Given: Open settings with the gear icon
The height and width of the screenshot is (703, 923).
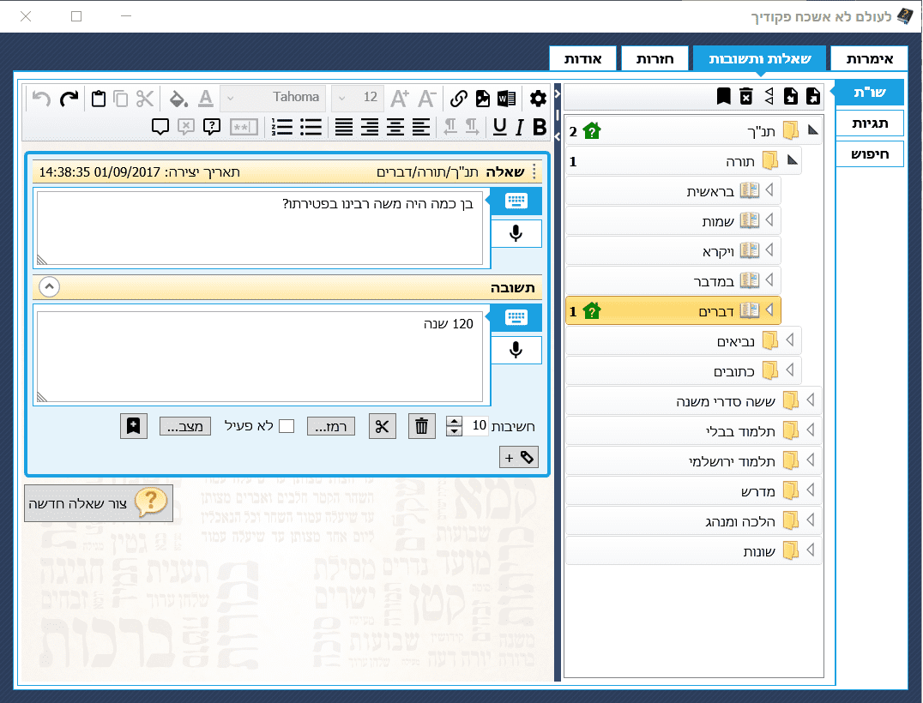Looking at the screenshot, I should (x=538, y=99).
